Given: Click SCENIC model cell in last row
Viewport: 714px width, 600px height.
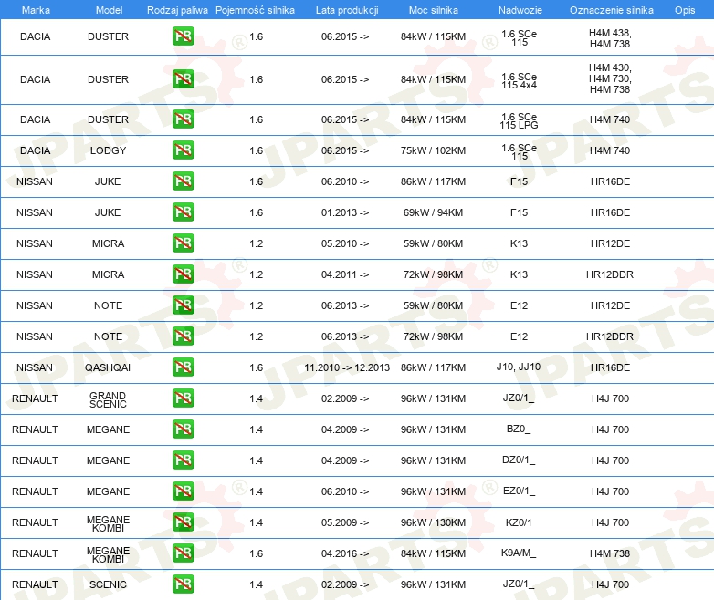Looking at the screenshot, I should [x=108, y=584].
